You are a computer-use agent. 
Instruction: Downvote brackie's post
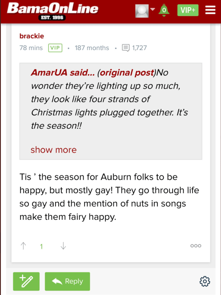(63, 246)
